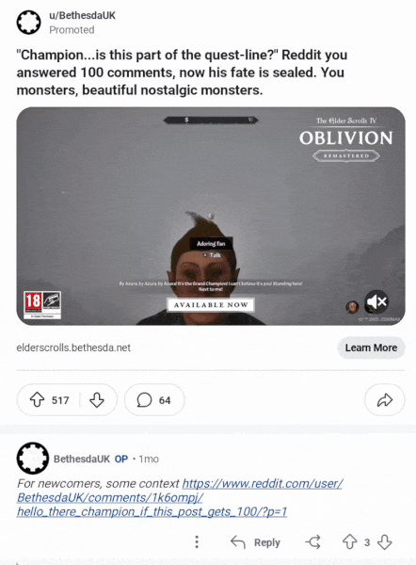Click the u/BethesdaUK username in post header
This screenshot has width=416, height=565.
[x=83, y=15]
